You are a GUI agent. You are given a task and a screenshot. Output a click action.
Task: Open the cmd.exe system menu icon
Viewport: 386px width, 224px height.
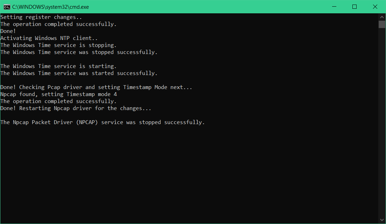[7, 7]
